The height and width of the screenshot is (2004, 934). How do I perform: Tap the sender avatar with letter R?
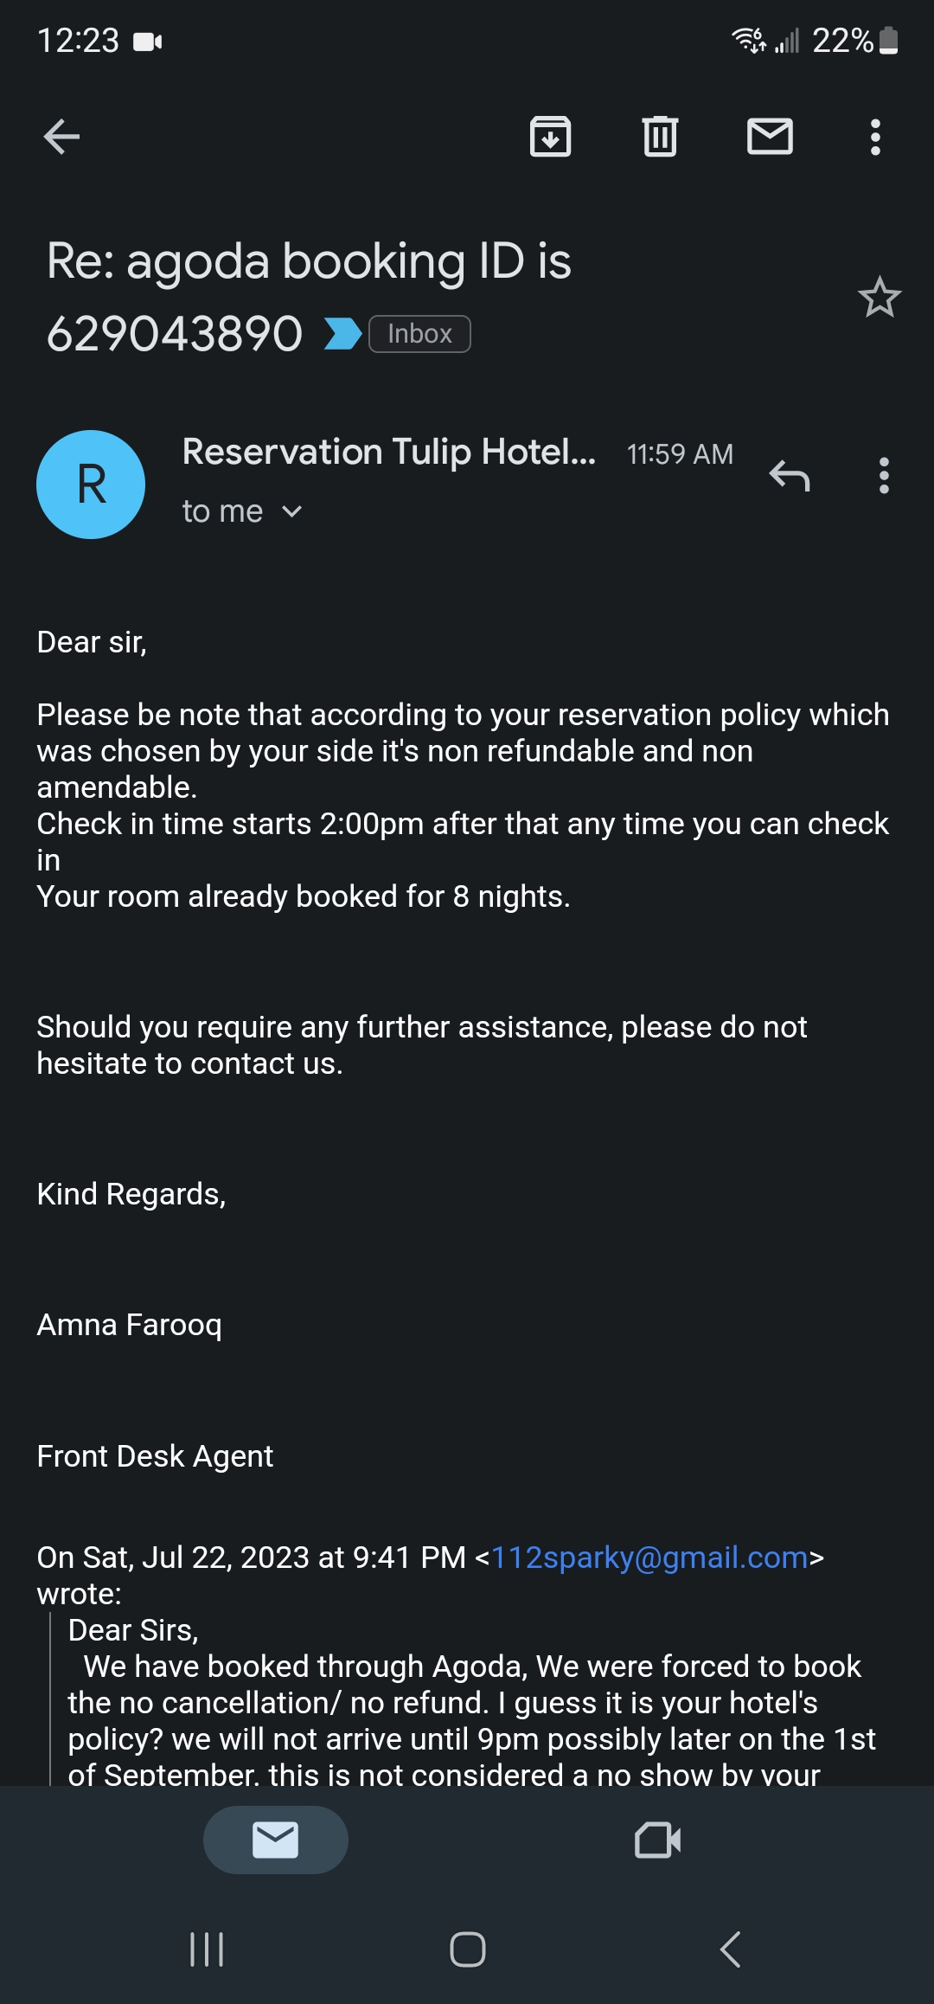(91, 484)
